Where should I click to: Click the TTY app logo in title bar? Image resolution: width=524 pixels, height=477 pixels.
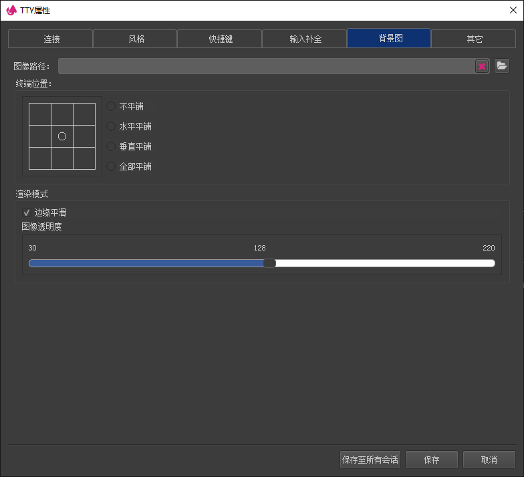[x=11, y=11]
